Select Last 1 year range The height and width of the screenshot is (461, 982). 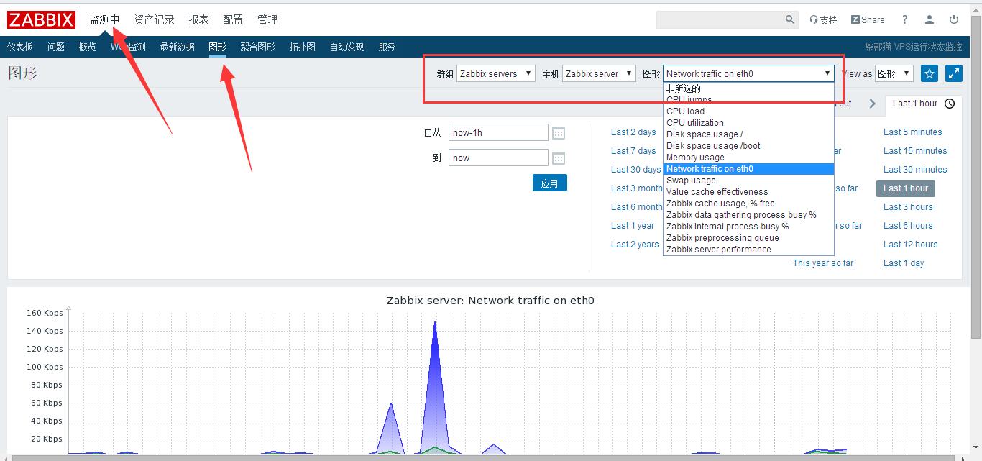[x=633, y=226]
